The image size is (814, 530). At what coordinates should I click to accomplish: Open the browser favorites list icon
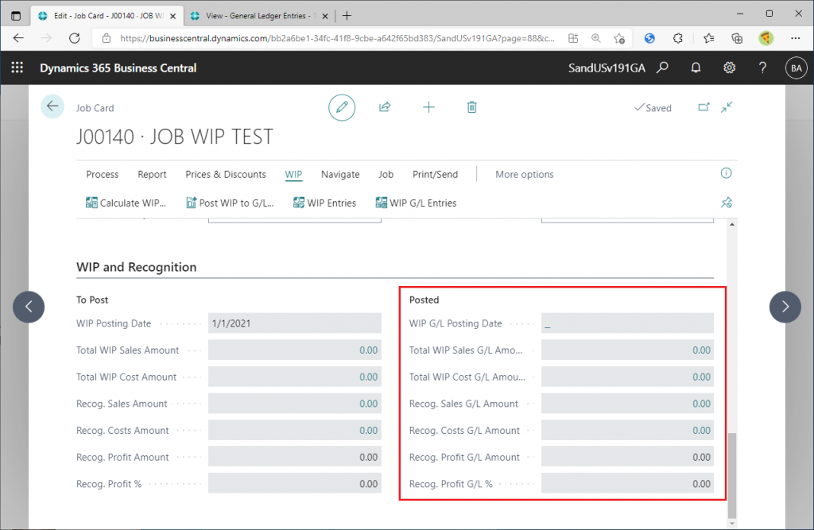coord(708,38)
